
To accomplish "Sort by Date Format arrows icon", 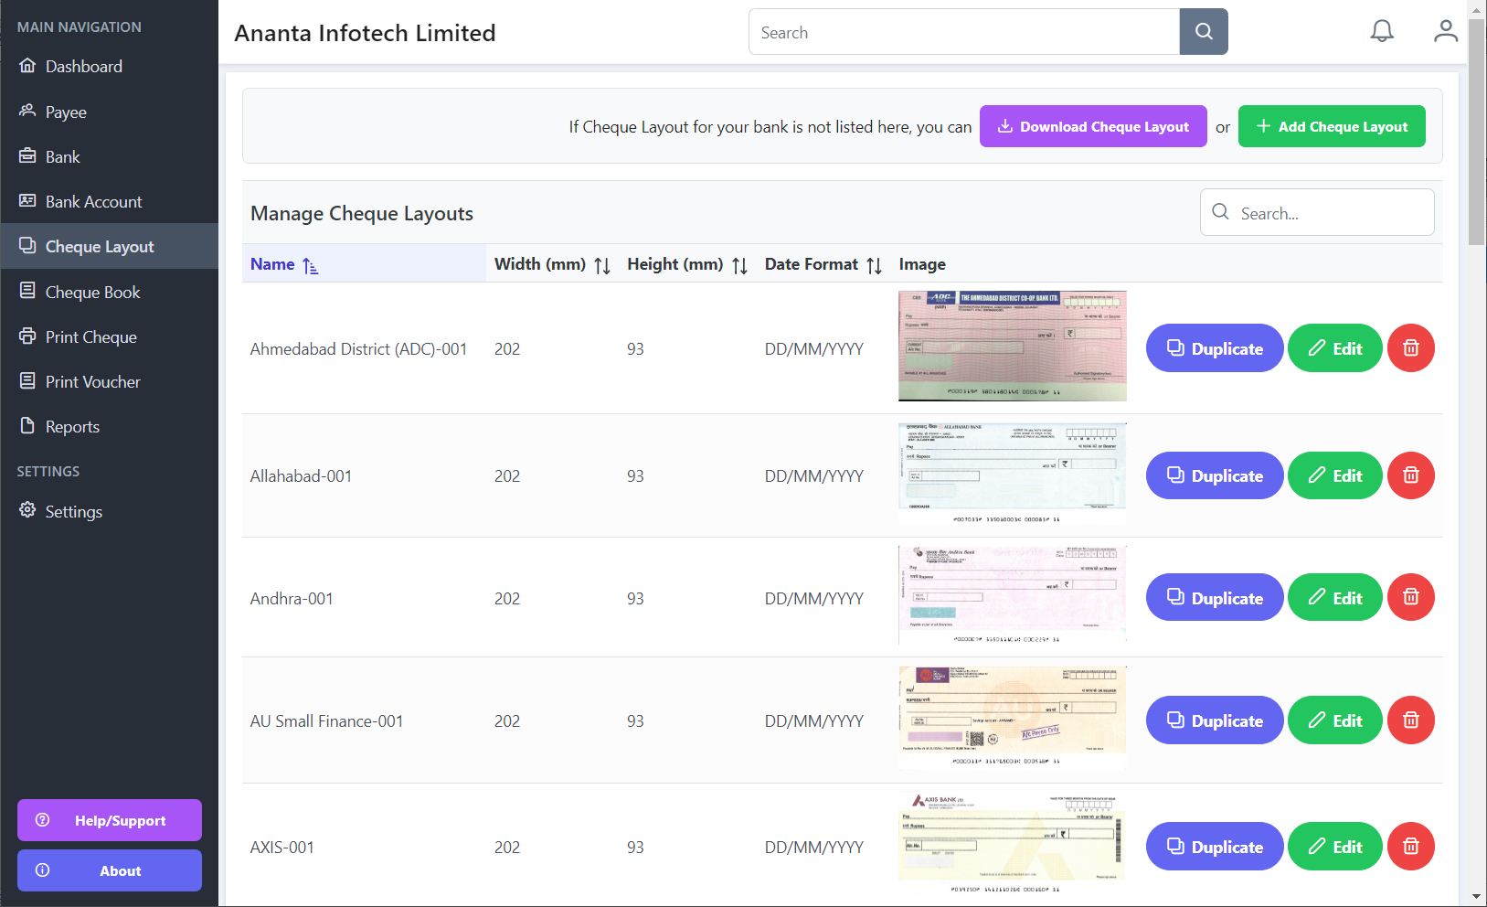I will [875, 265].
